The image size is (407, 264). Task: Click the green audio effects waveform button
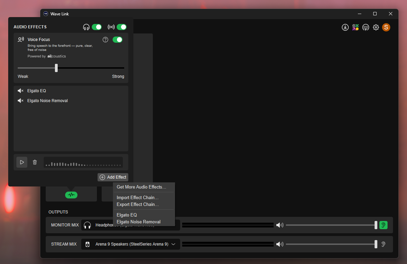pyautogui.click(x=71, y=195)
